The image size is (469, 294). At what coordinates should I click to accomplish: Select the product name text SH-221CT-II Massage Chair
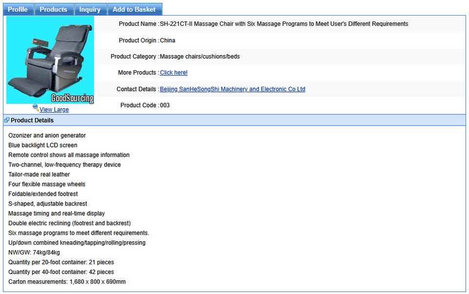coord(284,24)
